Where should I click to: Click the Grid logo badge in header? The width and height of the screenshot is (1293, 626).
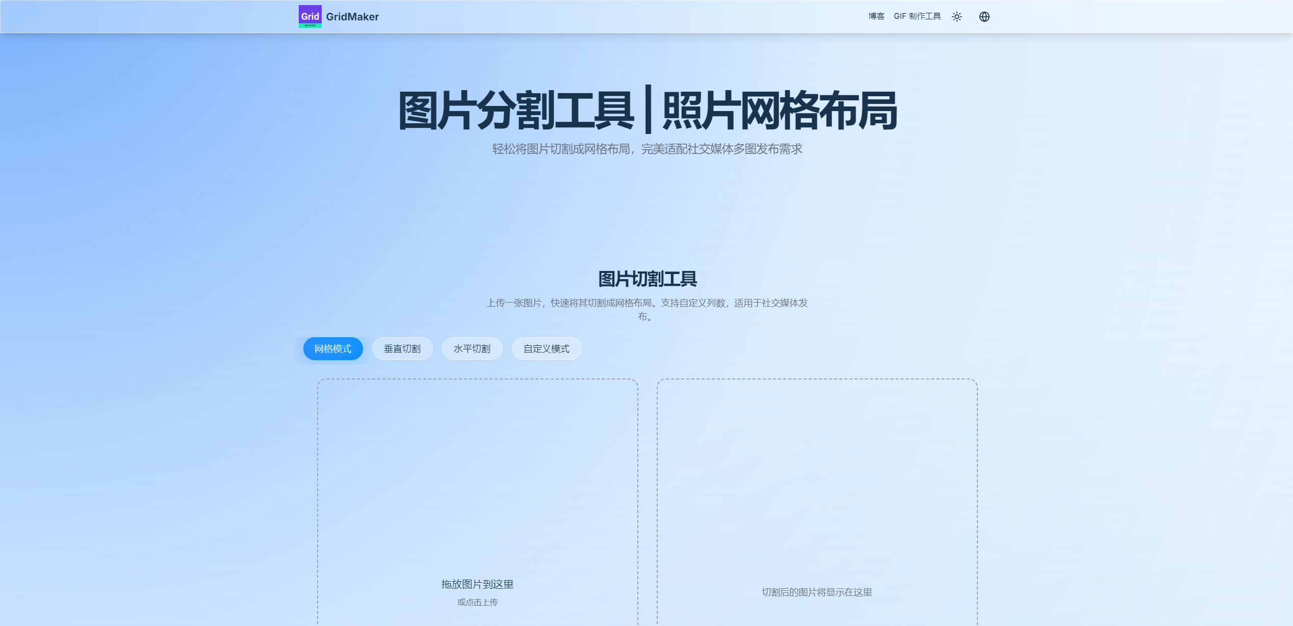coord(309,16)
